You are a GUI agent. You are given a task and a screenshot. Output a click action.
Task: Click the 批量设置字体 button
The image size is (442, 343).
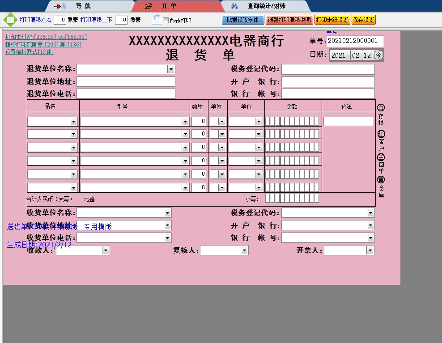tap(242, 20)
